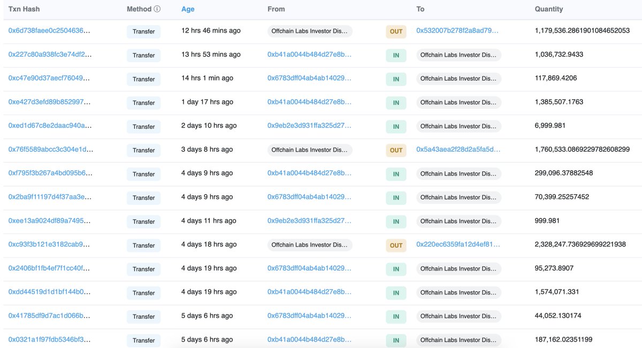This screenshot has height=348, width=642.
Task: Open sender address in 95,273.8907 row
Action: pyautogui.click(x=310, y=268)
